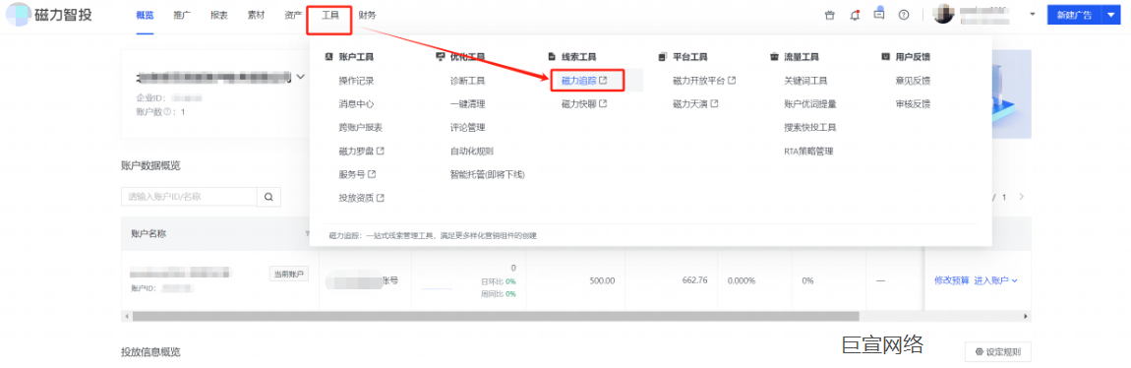Click the 设定规则 button

coord(997,352)
